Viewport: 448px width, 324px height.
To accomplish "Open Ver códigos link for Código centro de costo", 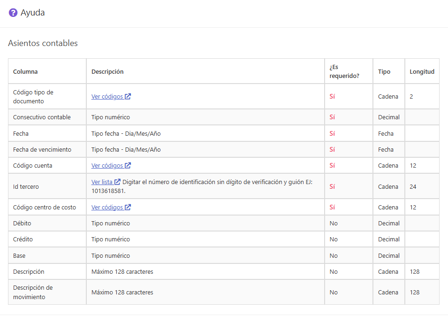I will [107, 208].
